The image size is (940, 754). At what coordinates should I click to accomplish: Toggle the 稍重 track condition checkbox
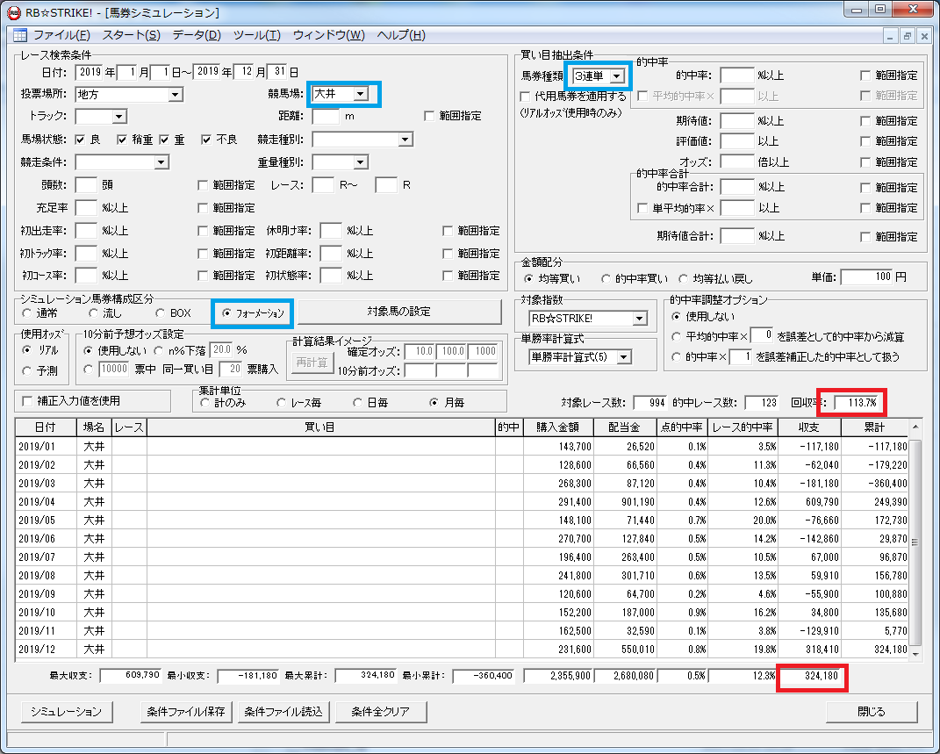coord(122,140)
